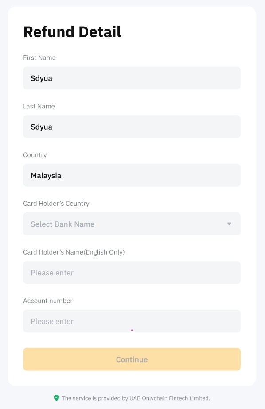Click the First Name input field

[132, 78]
